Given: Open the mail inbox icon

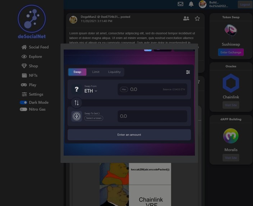Looking at the screenshot, I should (180, 4).
